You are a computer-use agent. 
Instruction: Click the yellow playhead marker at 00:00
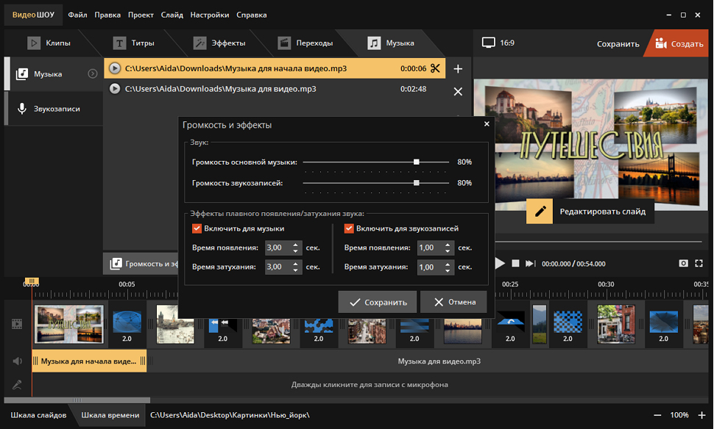32,281
